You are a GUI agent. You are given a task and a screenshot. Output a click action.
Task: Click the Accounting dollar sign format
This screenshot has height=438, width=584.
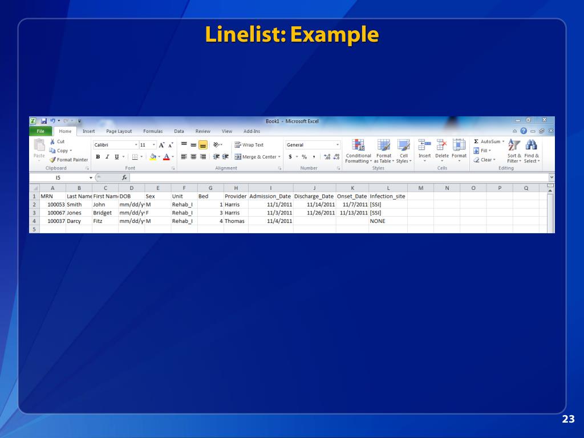tap(290, 157)
